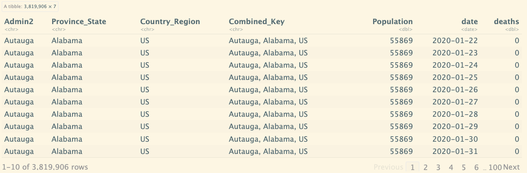Go to page 6 of table

[477, 167]
